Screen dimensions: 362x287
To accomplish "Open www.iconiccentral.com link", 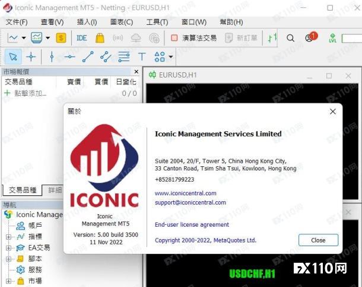I will 185,193.
